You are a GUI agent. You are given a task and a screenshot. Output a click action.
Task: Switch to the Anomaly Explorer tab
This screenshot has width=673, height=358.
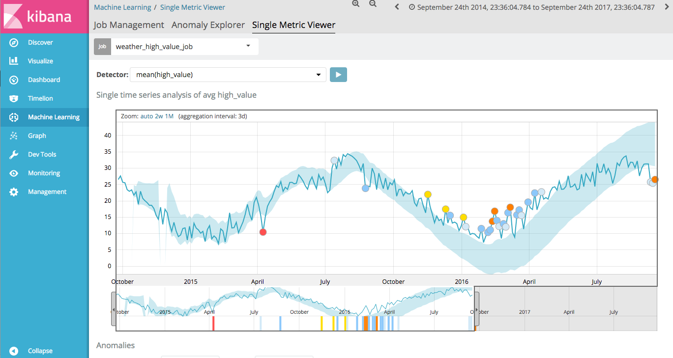[x=208, y=25]
